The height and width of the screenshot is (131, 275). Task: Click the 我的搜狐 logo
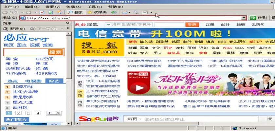tap(86, 25)
